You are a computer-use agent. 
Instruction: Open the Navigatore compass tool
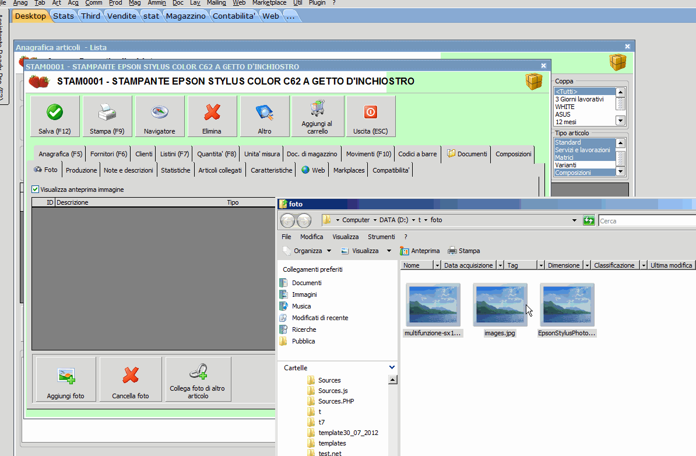coord(160,116)
